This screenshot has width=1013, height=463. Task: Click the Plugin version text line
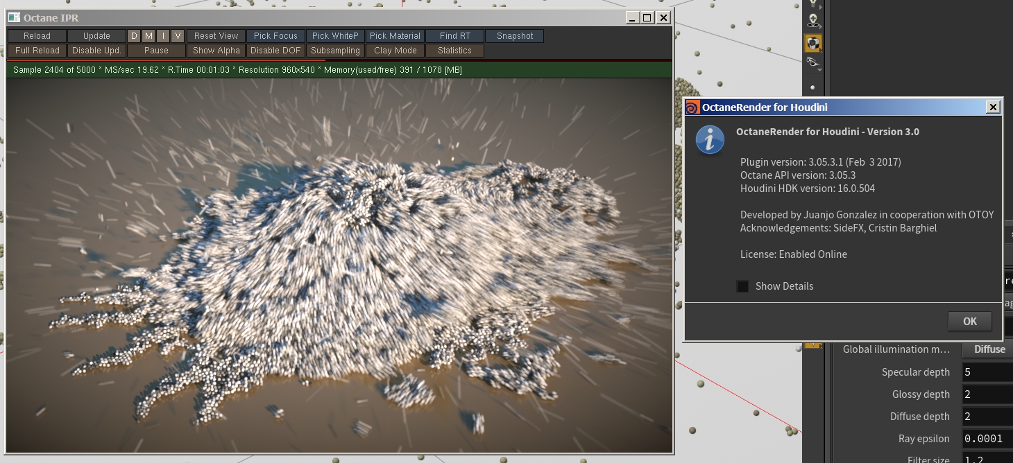click(x=820, y=162)
